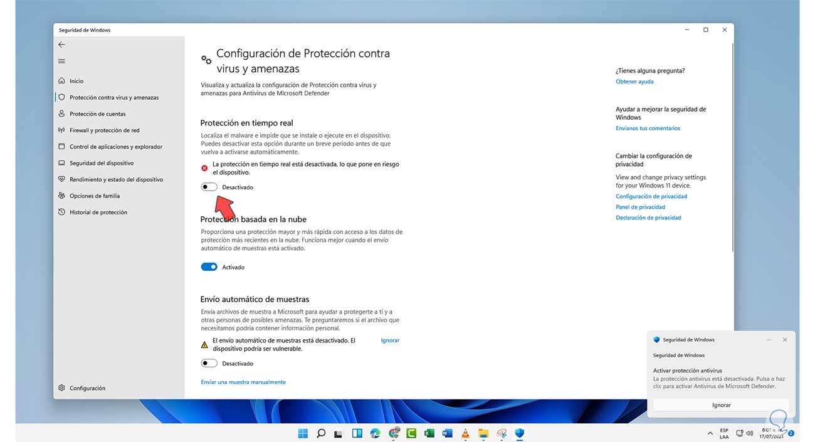Screen dimensions: 815x442
Task: Open Task View in taskbar
Action: coord(339,433)
